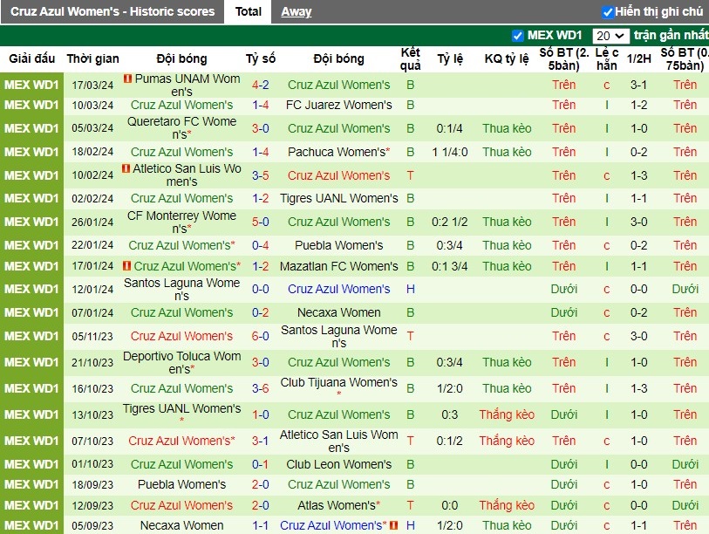Image resolution: width=709 pixels, height=534 pixels.
Task: Toggle the Hiển thị ghi chú checkbox
Action: 608,12
